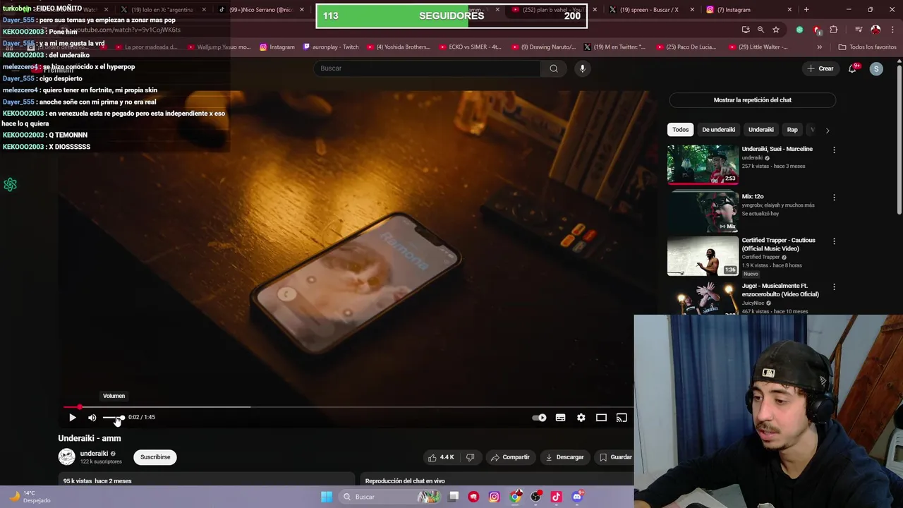Open OBS Studio from the taskbar
This screenshot has width=903, height=508.
pos(536,497)
